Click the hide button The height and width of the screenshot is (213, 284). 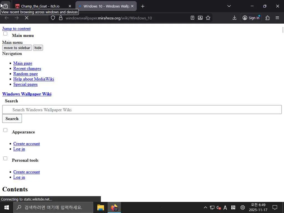[38, 48]
